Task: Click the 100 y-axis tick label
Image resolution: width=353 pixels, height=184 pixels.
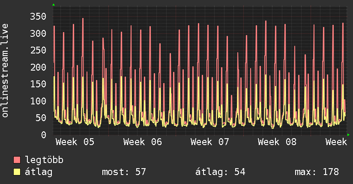Action: pos(38,101)
